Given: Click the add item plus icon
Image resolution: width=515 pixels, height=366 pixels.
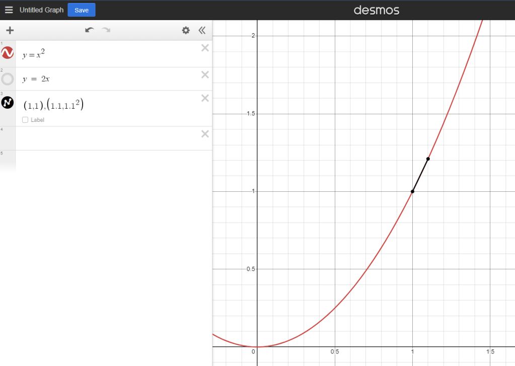Looking at the screenshot, I should click(10, 30).
